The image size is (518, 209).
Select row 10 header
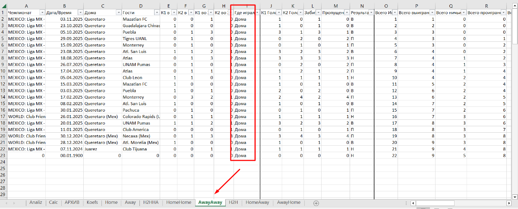coord(3,78)
